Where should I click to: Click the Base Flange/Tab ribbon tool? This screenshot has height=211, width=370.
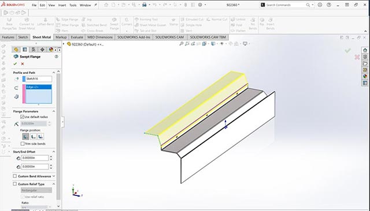(x=9, y=24)
